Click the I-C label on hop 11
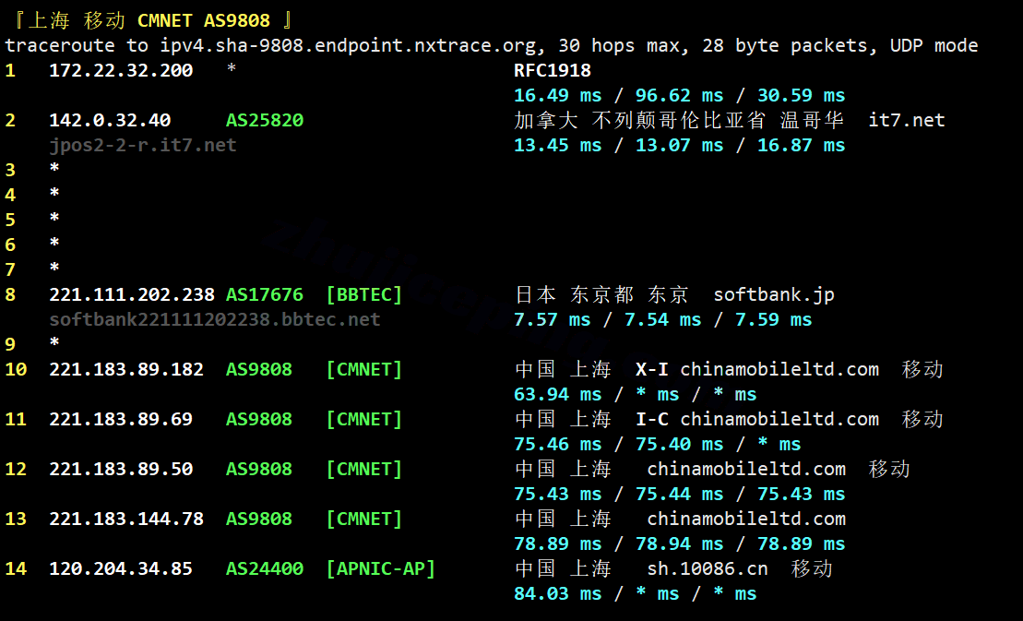Screen dimensions: 1023x621 click(652, 420)
